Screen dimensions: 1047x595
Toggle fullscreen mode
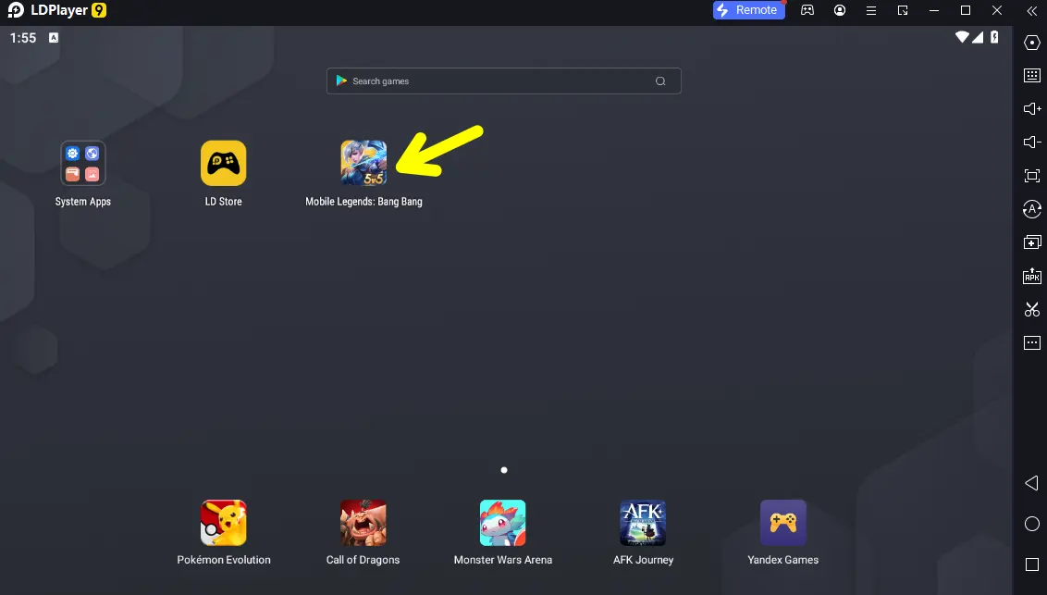pos(1031,175)
